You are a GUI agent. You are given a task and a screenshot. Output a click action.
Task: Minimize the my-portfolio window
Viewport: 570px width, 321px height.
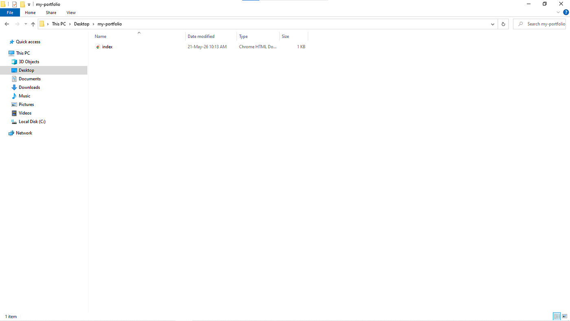point(528,4)
